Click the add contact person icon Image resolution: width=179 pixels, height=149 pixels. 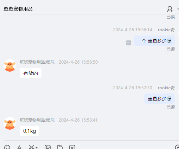click(x=170, y=9)
